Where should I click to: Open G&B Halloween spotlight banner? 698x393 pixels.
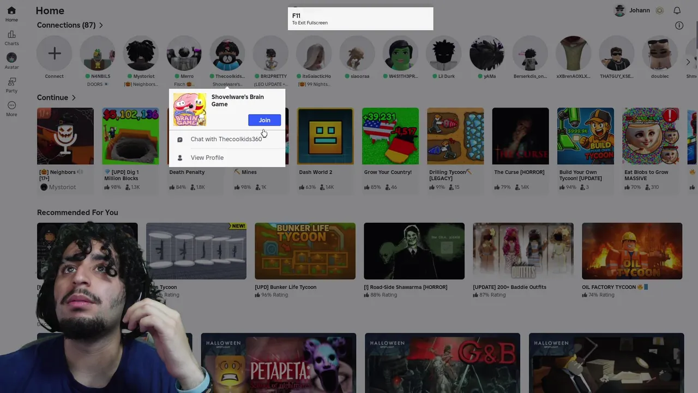click(x=442, y=363)
